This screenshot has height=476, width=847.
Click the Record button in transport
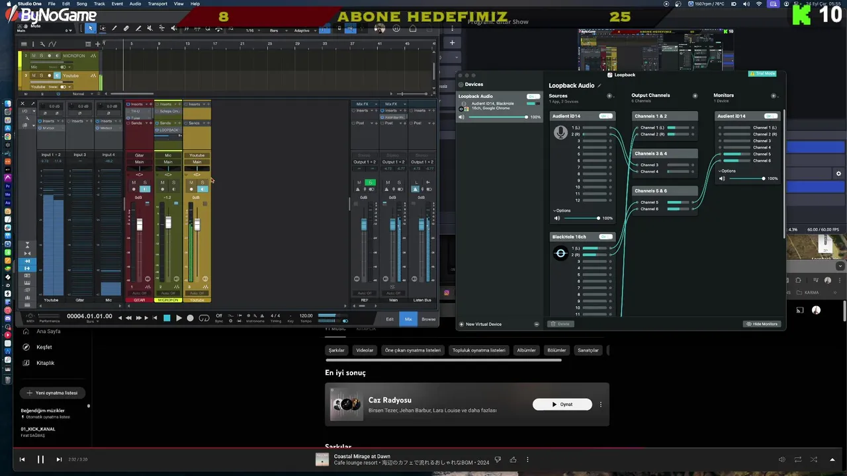[191, 318]
